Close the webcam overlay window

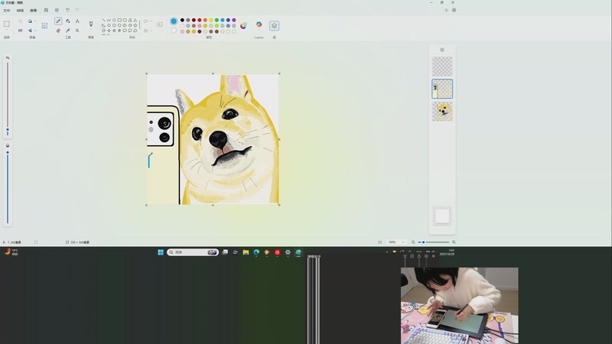pyautogui.click(x=433, y=256)
